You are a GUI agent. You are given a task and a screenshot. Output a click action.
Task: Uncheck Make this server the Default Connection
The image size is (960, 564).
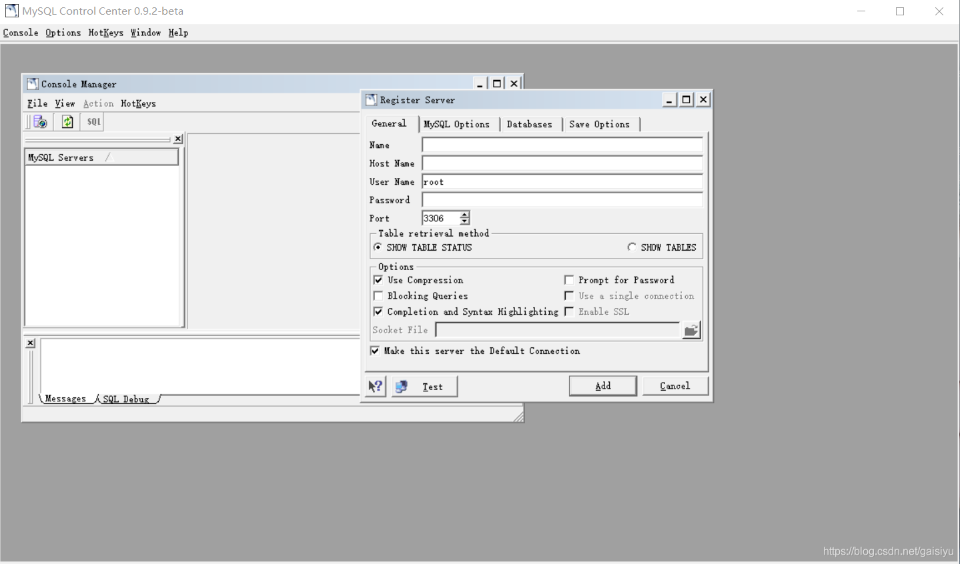coord(375,351)
